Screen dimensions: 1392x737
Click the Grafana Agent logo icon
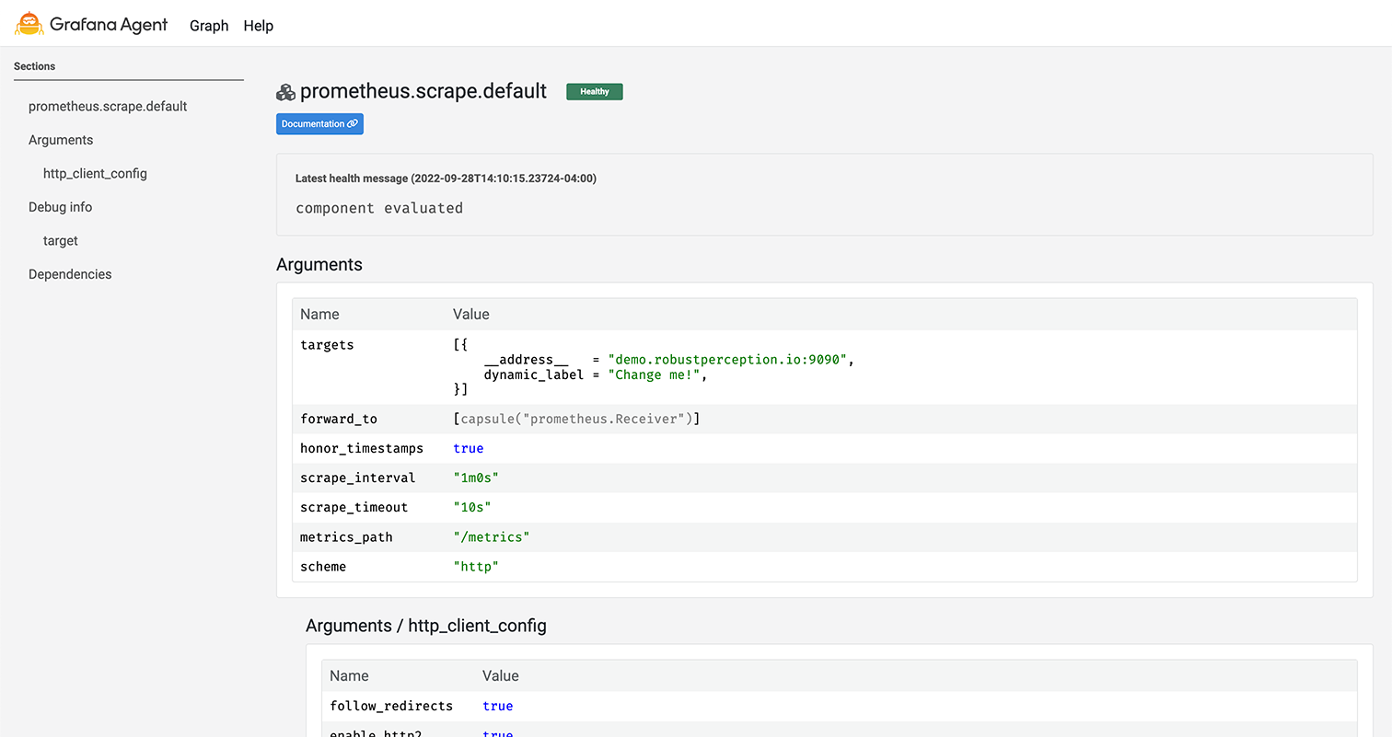29,24
